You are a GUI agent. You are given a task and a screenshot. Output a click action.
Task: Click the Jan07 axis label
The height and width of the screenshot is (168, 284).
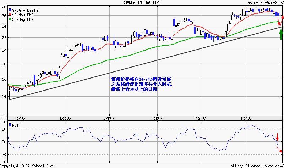tap(109, 118)
